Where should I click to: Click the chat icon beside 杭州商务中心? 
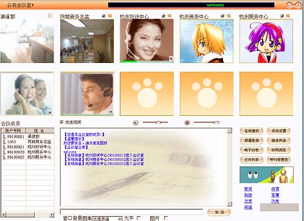click(229, 16)
